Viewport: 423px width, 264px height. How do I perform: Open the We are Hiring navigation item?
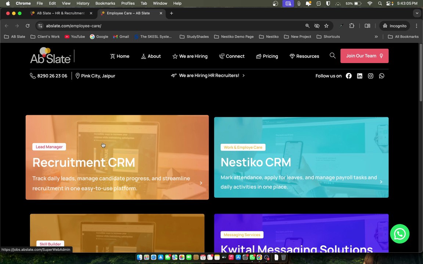(190, 56)
